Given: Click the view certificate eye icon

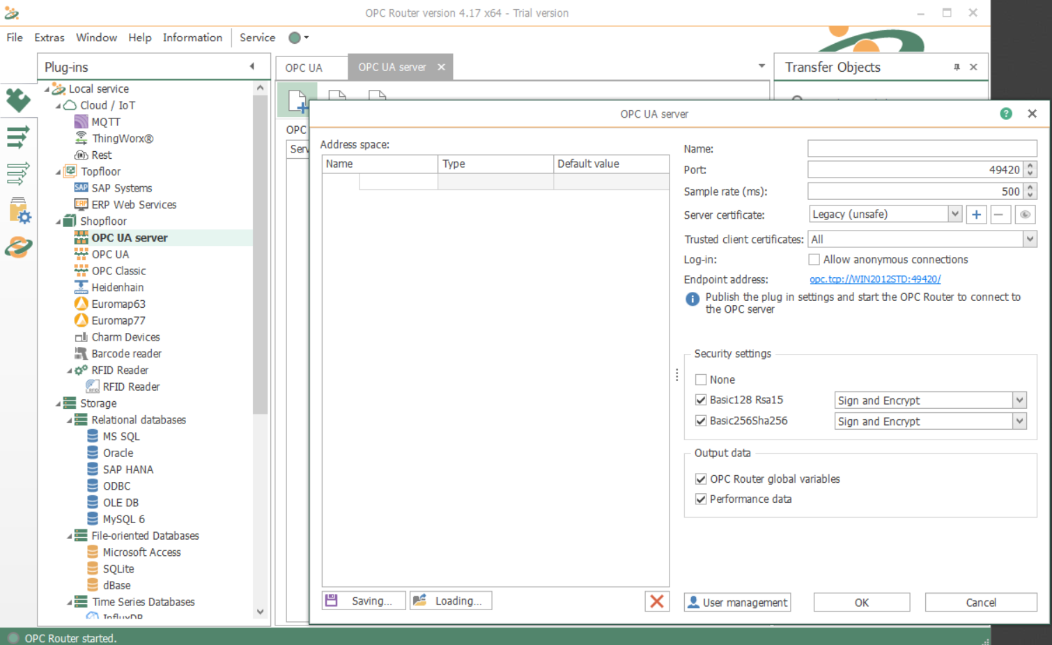Looking at the screenshot, I should (1025, 215).
